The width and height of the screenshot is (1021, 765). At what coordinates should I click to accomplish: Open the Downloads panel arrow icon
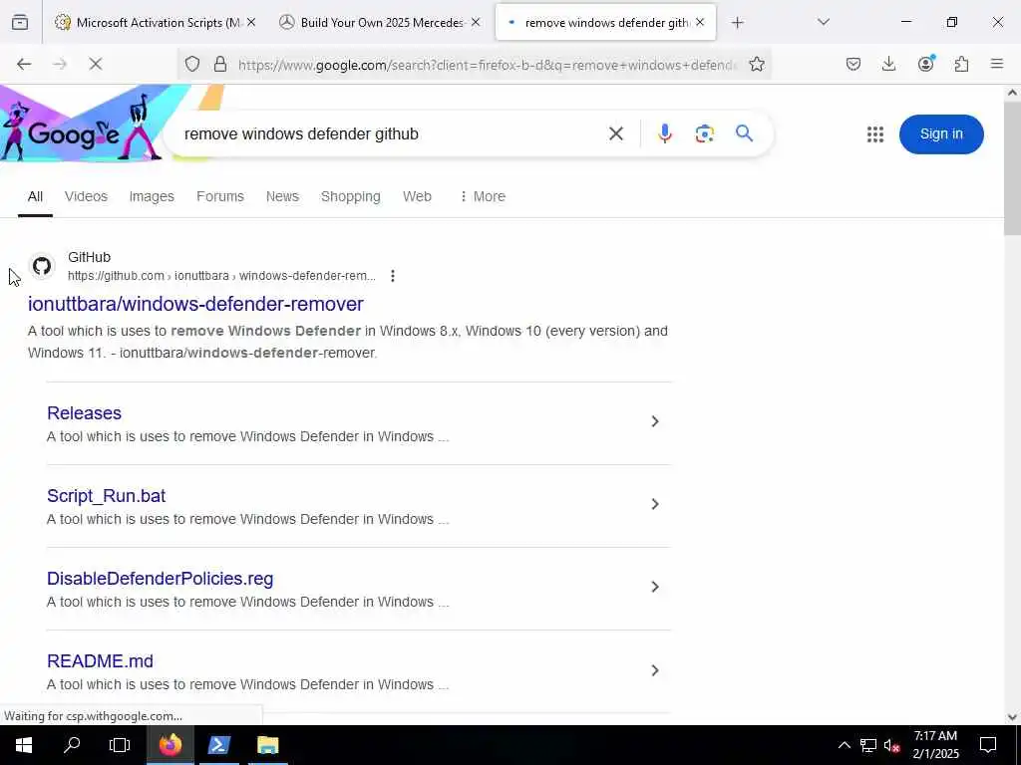(888, 64)
